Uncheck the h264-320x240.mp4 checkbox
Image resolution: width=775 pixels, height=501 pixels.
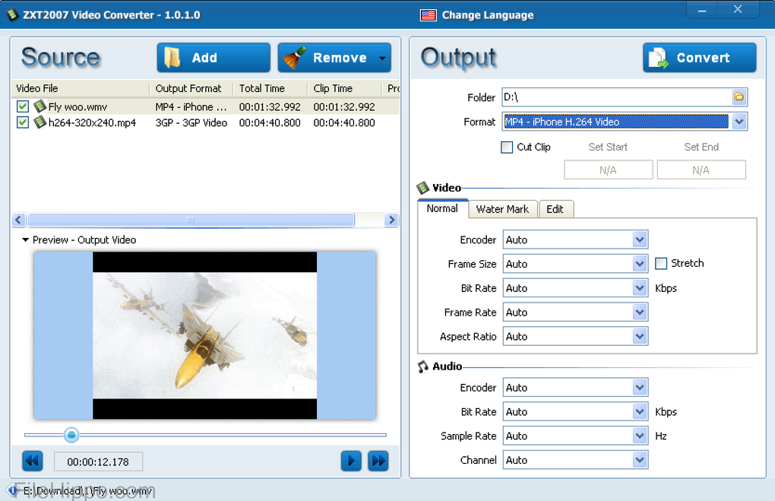23,122
